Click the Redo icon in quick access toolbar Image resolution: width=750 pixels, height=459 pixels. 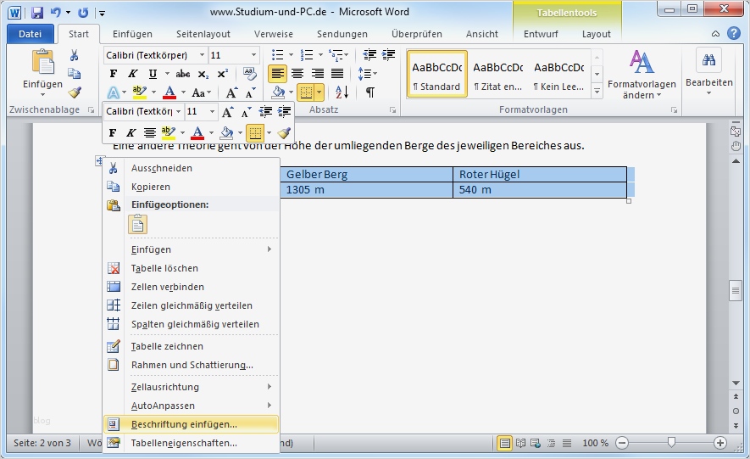click(83, 13)
